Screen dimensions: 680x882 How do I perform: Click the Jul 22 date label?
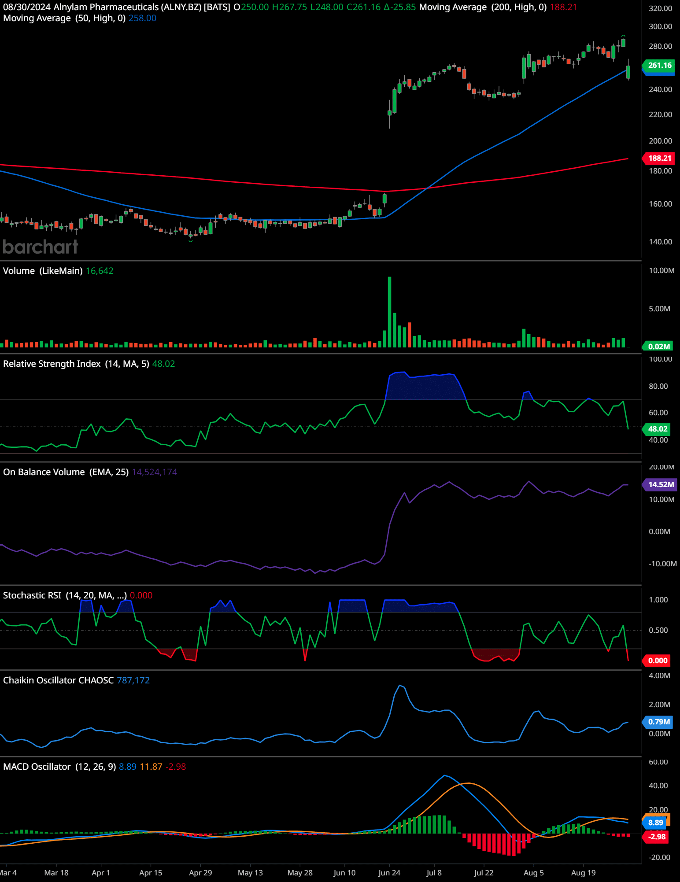pos(484,873)
